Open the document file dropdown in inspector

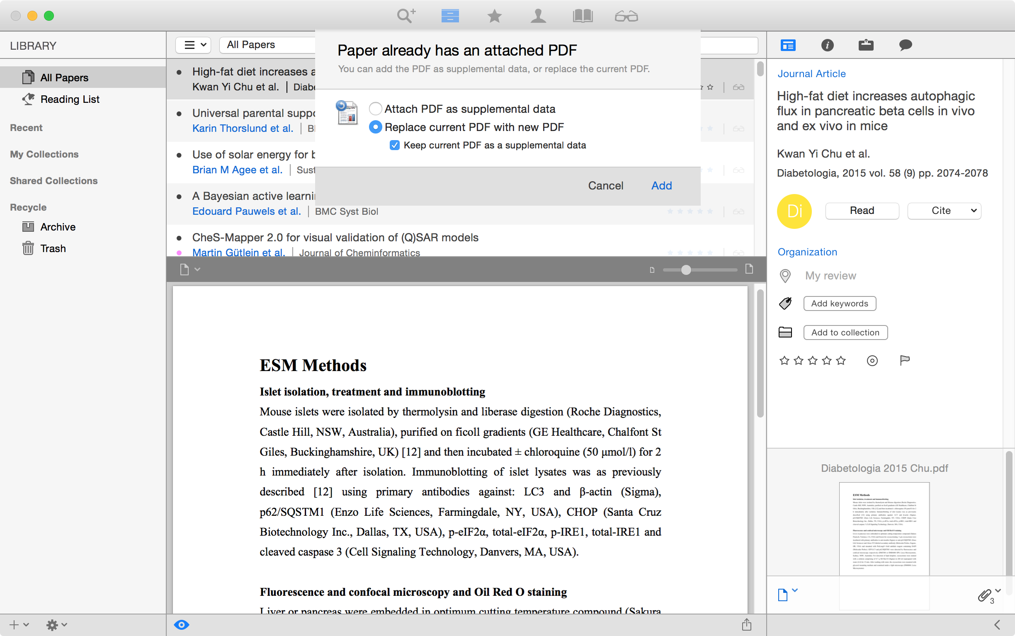[x=787, y=595]
